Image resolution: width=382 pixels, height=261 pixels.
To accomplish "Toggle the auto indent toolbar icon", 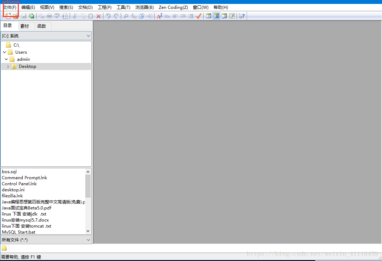I will click(x=183, y=16).
